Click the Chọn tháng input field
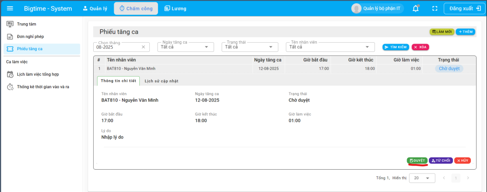The image size is (487, 192). (118, 47)
